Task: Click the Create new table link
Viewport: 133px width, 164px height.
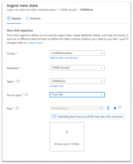Action: coord(57,86)
